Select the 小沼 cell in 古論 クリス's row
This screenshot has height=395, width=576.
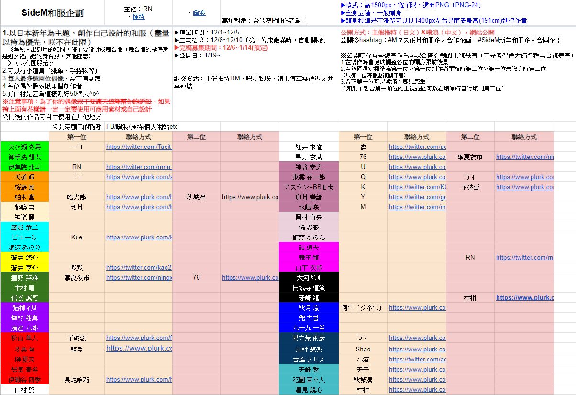(363, 359)
